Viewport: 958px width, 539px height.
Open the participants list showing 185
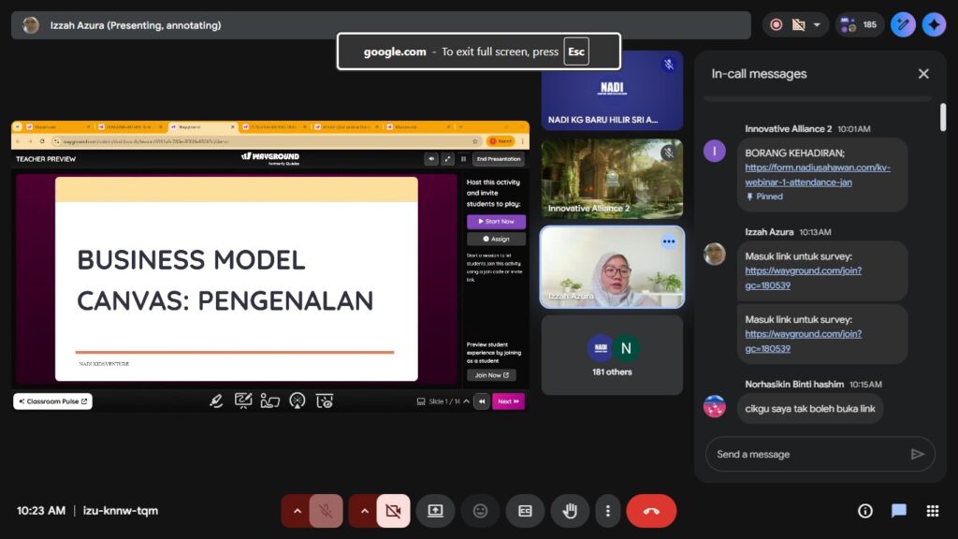(860, 25)
